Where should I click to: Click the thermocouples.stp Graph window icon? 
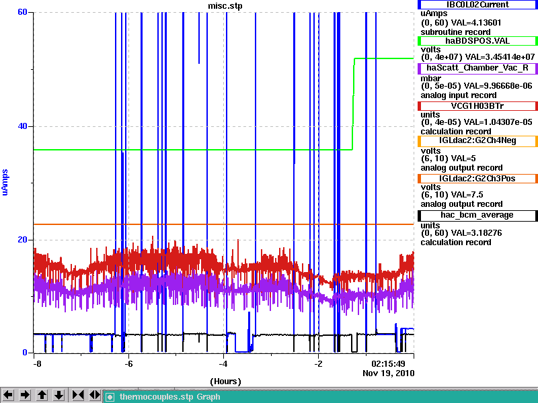click(x=110, y=397)
